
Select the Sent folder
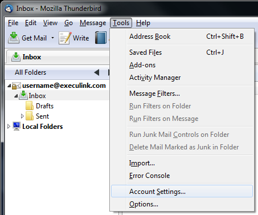42,116
